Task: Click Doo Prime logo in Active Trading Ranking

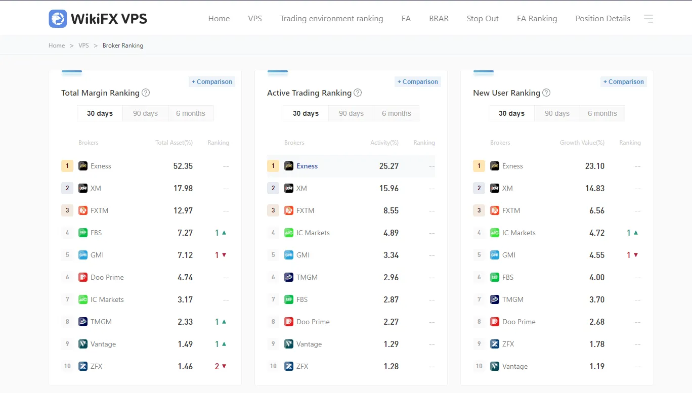Action: coord(289,322)
